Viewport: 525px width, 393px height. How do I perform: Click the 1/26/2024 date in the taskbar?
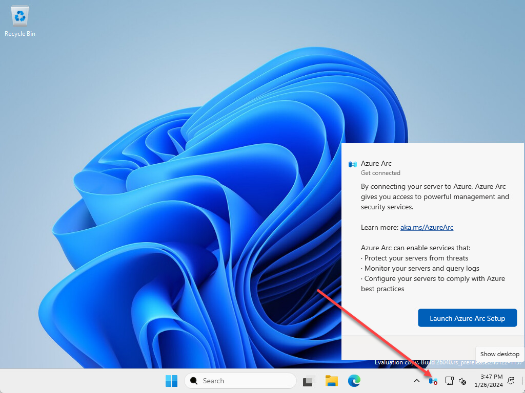click(x=489, y=385)
